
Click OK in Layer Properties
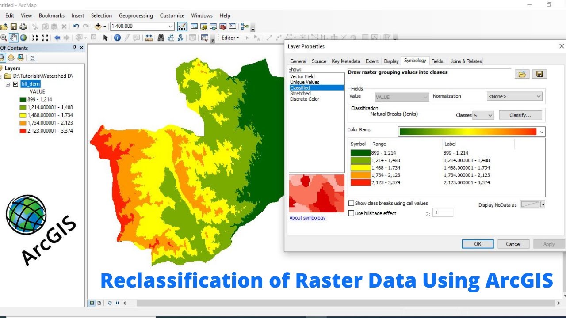point(478,244)
